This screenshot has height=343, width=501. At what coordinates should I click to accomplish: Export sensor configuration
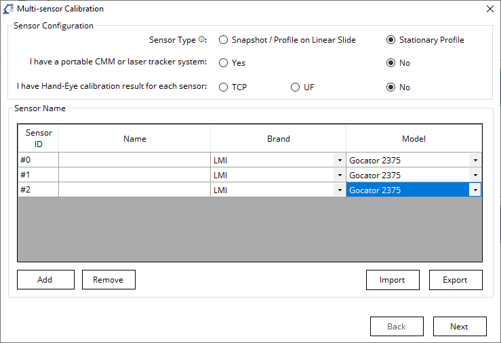[456, 280]
